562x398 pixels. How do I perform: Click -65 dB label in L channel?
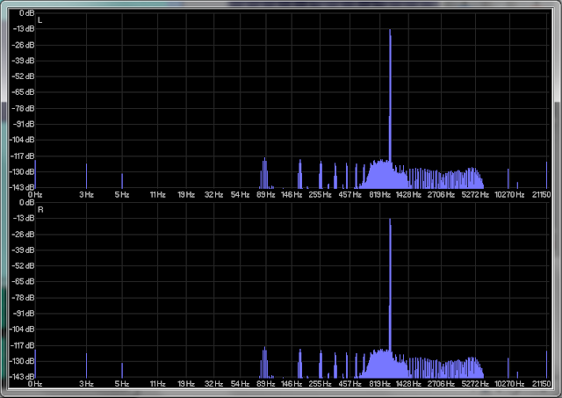tap(24, 92)
